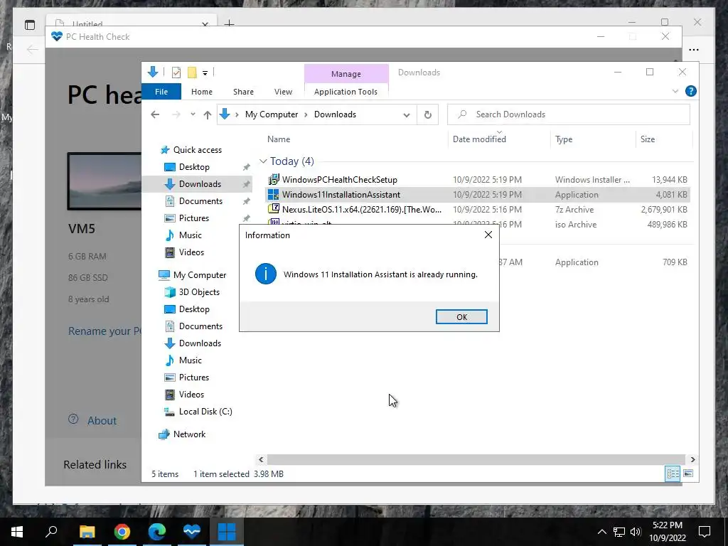Sort by Type column header
Screen dimensions: 728x546
pyautogui.click(x=564, y=139)
